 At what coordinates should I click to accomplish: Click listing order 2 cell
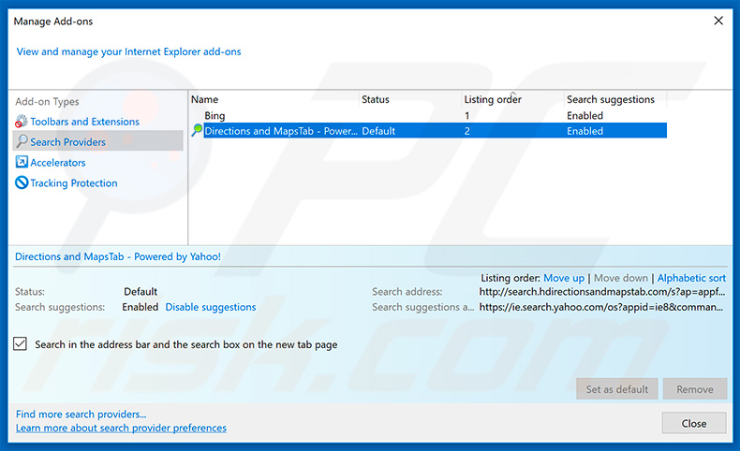click(466, 131)
